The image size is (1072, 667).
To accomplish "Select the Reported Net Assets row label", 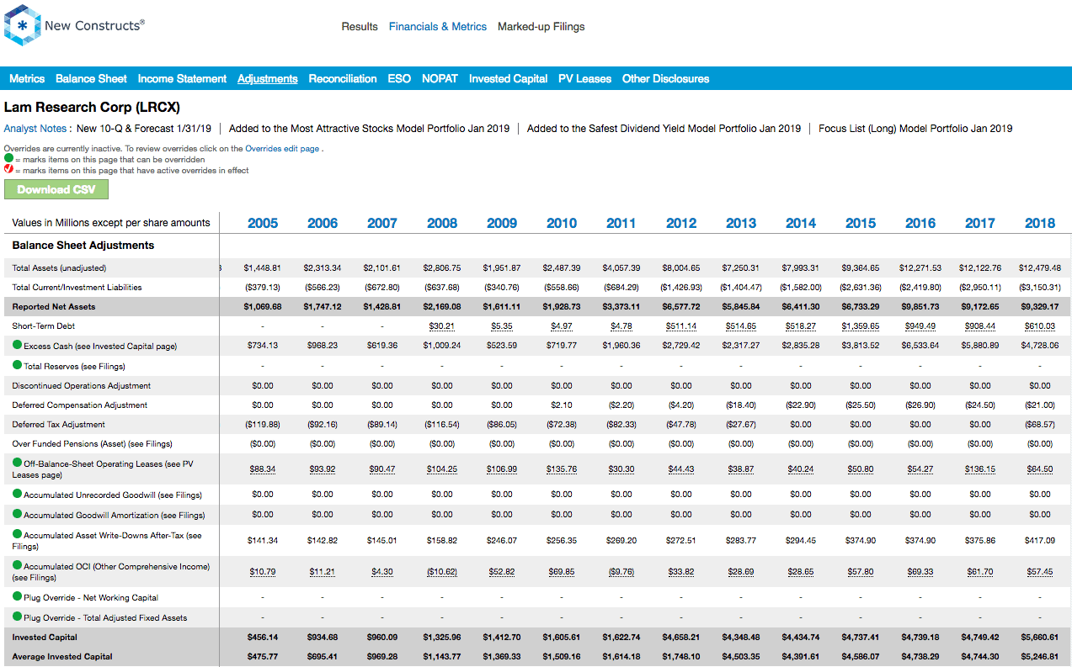I will (54, 306).
